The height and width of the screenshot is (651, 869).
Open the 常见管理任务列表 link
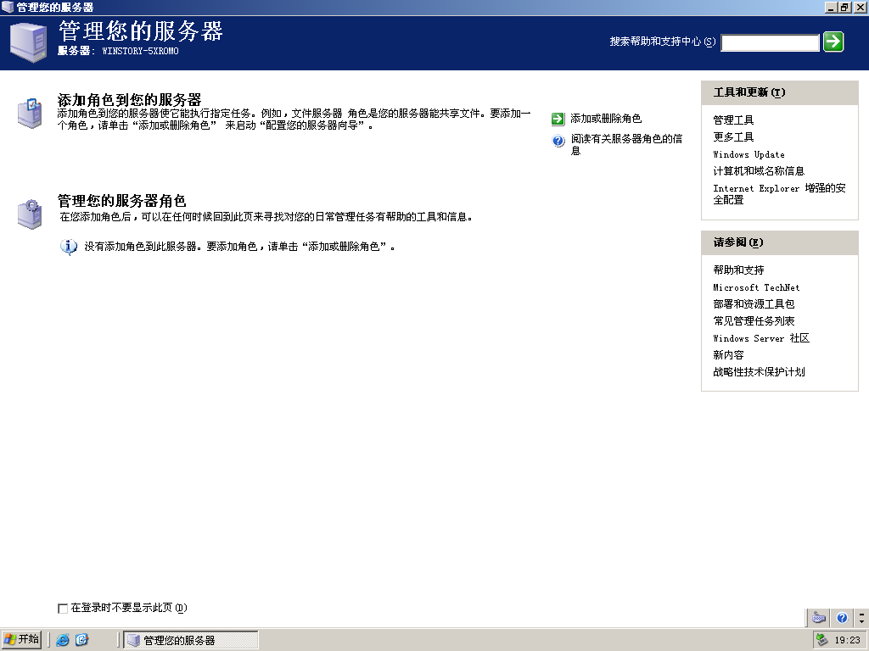(754, 321)
